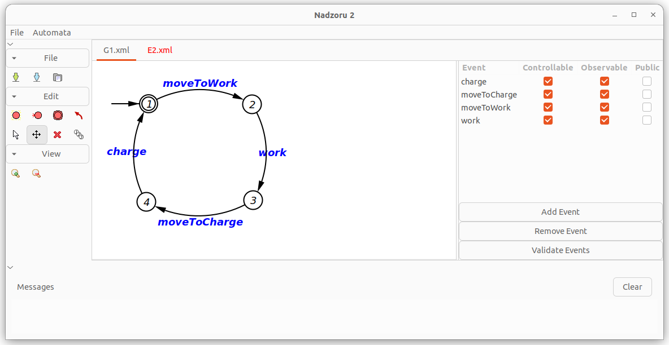This screenshot has height=345, width=669.
Task: Switch to the G1.xml tab
Action: tap(116, 50)
